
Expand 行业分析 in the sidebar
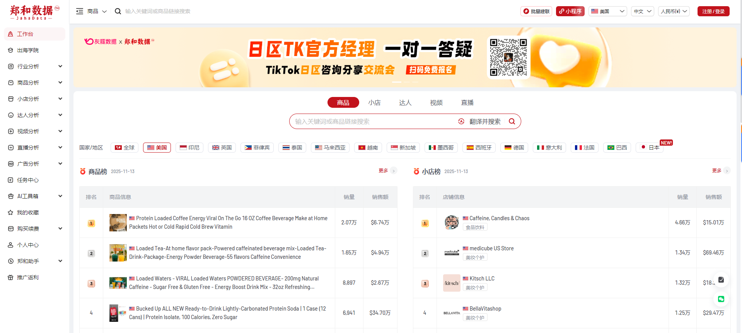[34, 66]
